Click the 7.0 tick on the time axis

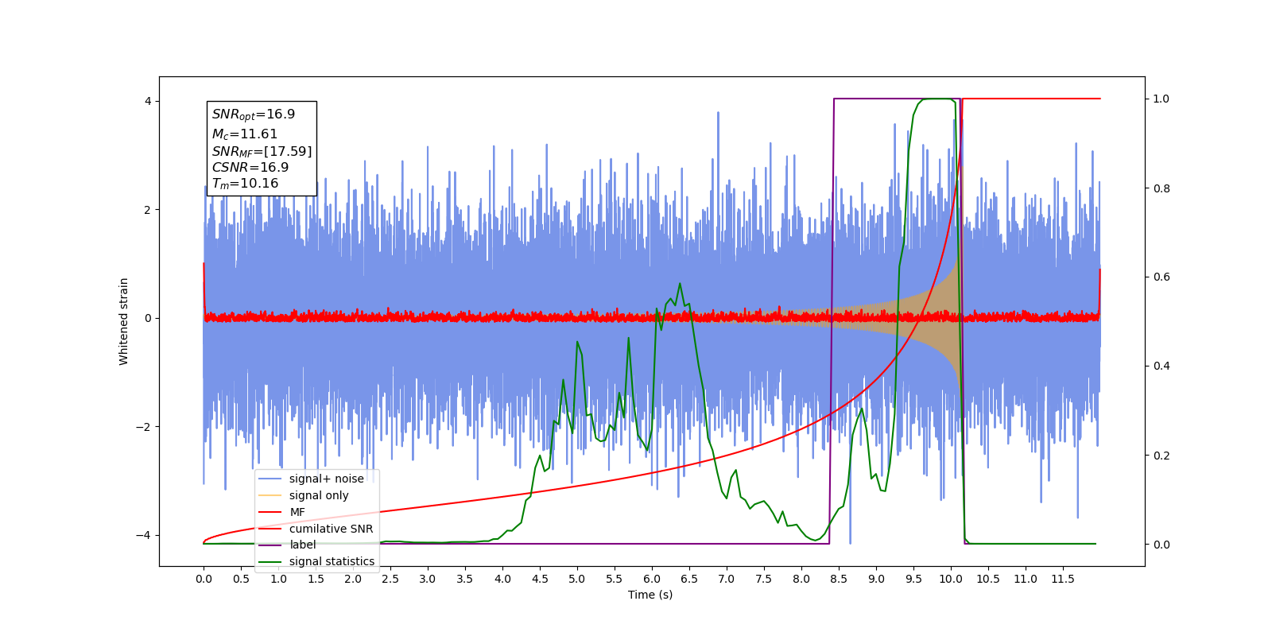727,579
